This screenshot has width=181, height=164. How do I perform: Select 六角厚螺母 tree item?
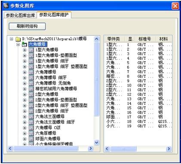coord(46,133)
